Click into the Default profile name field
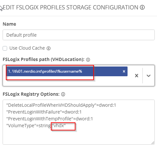 79,35
